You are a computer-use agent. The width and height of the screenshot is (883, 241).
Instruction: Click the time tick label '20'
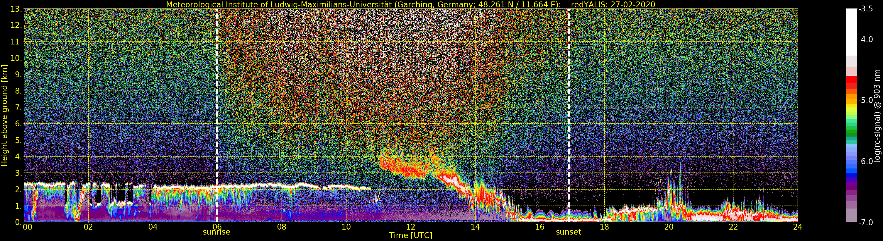pos(669,227)
